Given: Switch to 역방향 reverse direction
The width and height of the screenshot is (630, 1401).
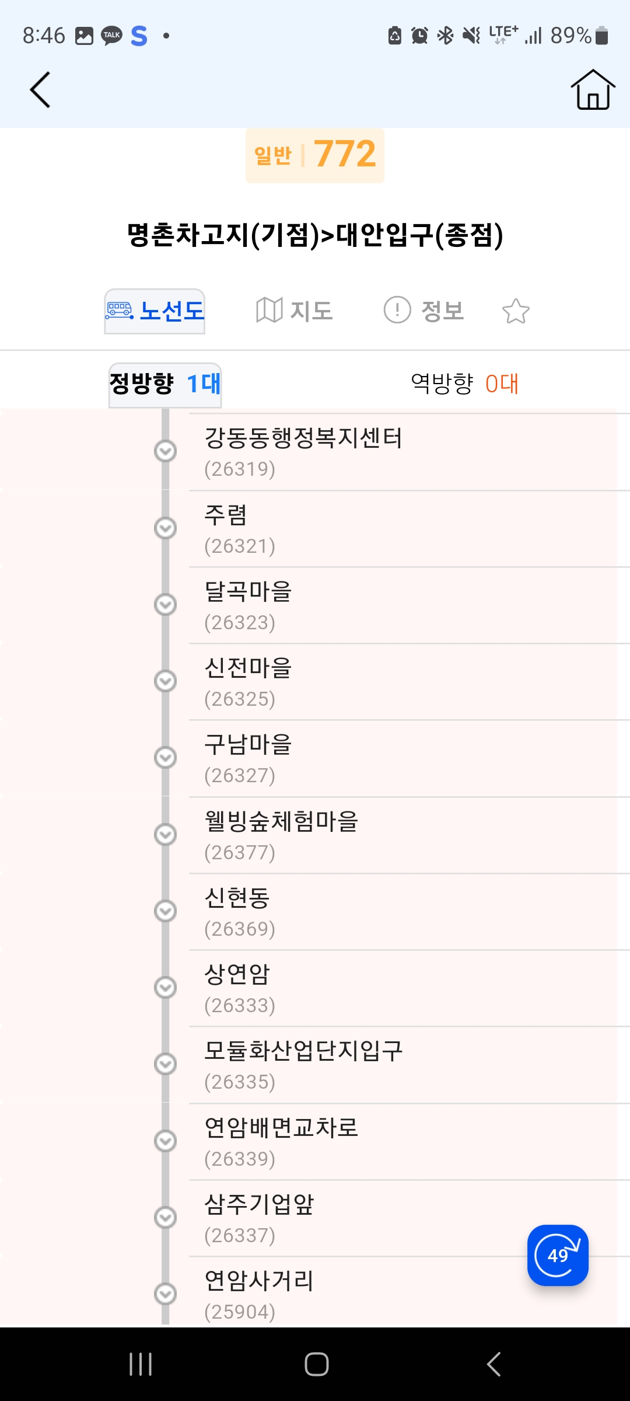Looking at the screenshot, I should [x=464, y=384].
